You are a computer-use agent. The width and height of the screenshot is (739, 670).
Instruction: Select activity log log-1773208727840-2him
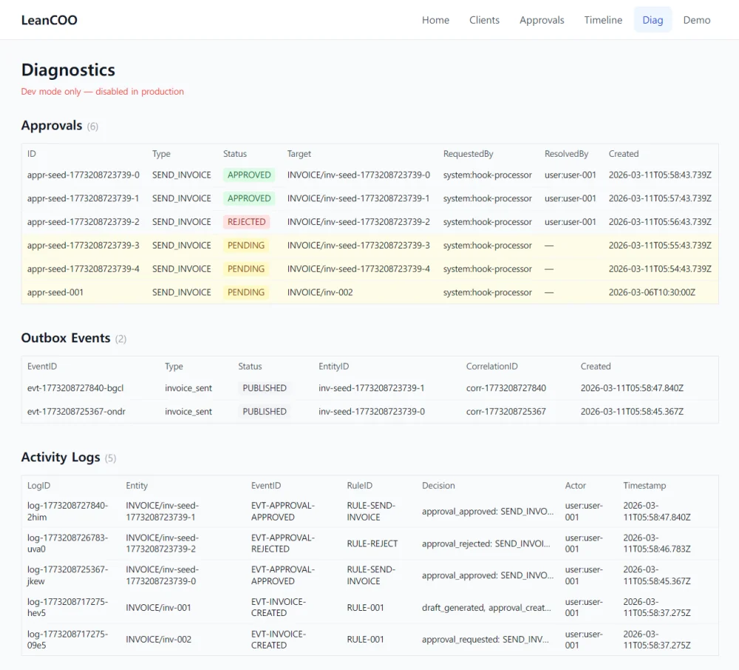[67, 511]
